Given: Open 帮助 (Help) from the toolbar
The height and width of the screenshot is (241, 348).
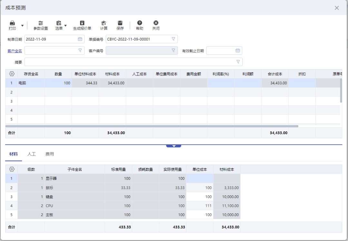Looking at the screenshot, I should (140, 23).
